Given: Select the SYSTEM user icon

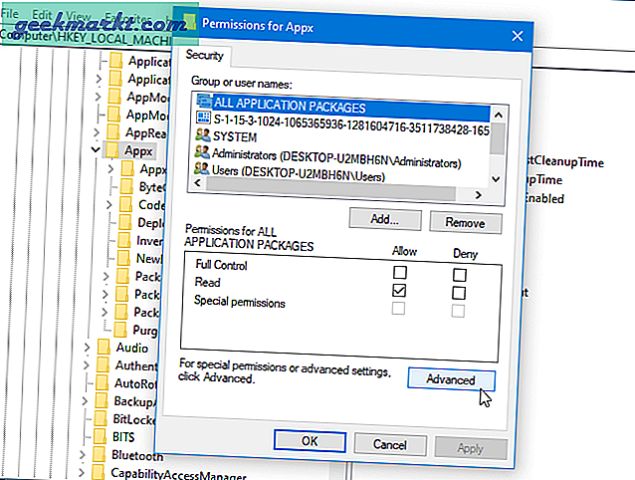Looking at the screenshot, I should 203,142.
